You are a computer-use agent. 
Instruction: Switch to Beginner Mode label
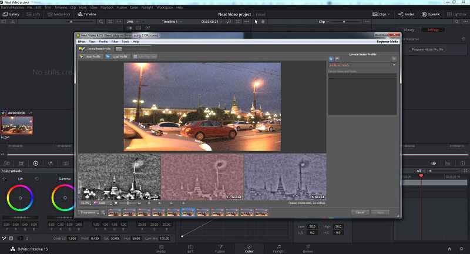(387, 42)
